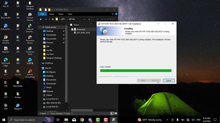Image resolution: width=220 pixels, height=123 pixels.
Task: Click Explorer horizontal scrollbar
Action: click(82, 110)
